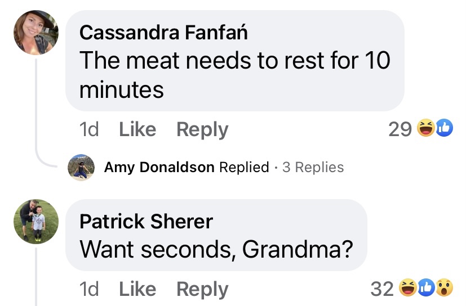Open the 29 reactions list
This screenshot has width=466, height=306.
click(400, 129)
